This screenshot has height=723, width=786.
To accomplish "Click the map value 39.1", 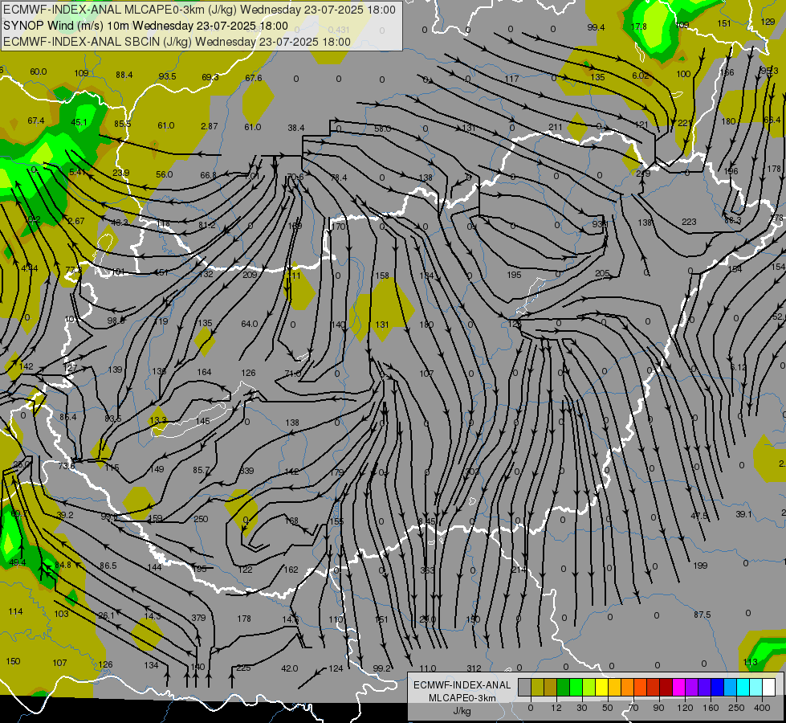I will coord(744,514).
